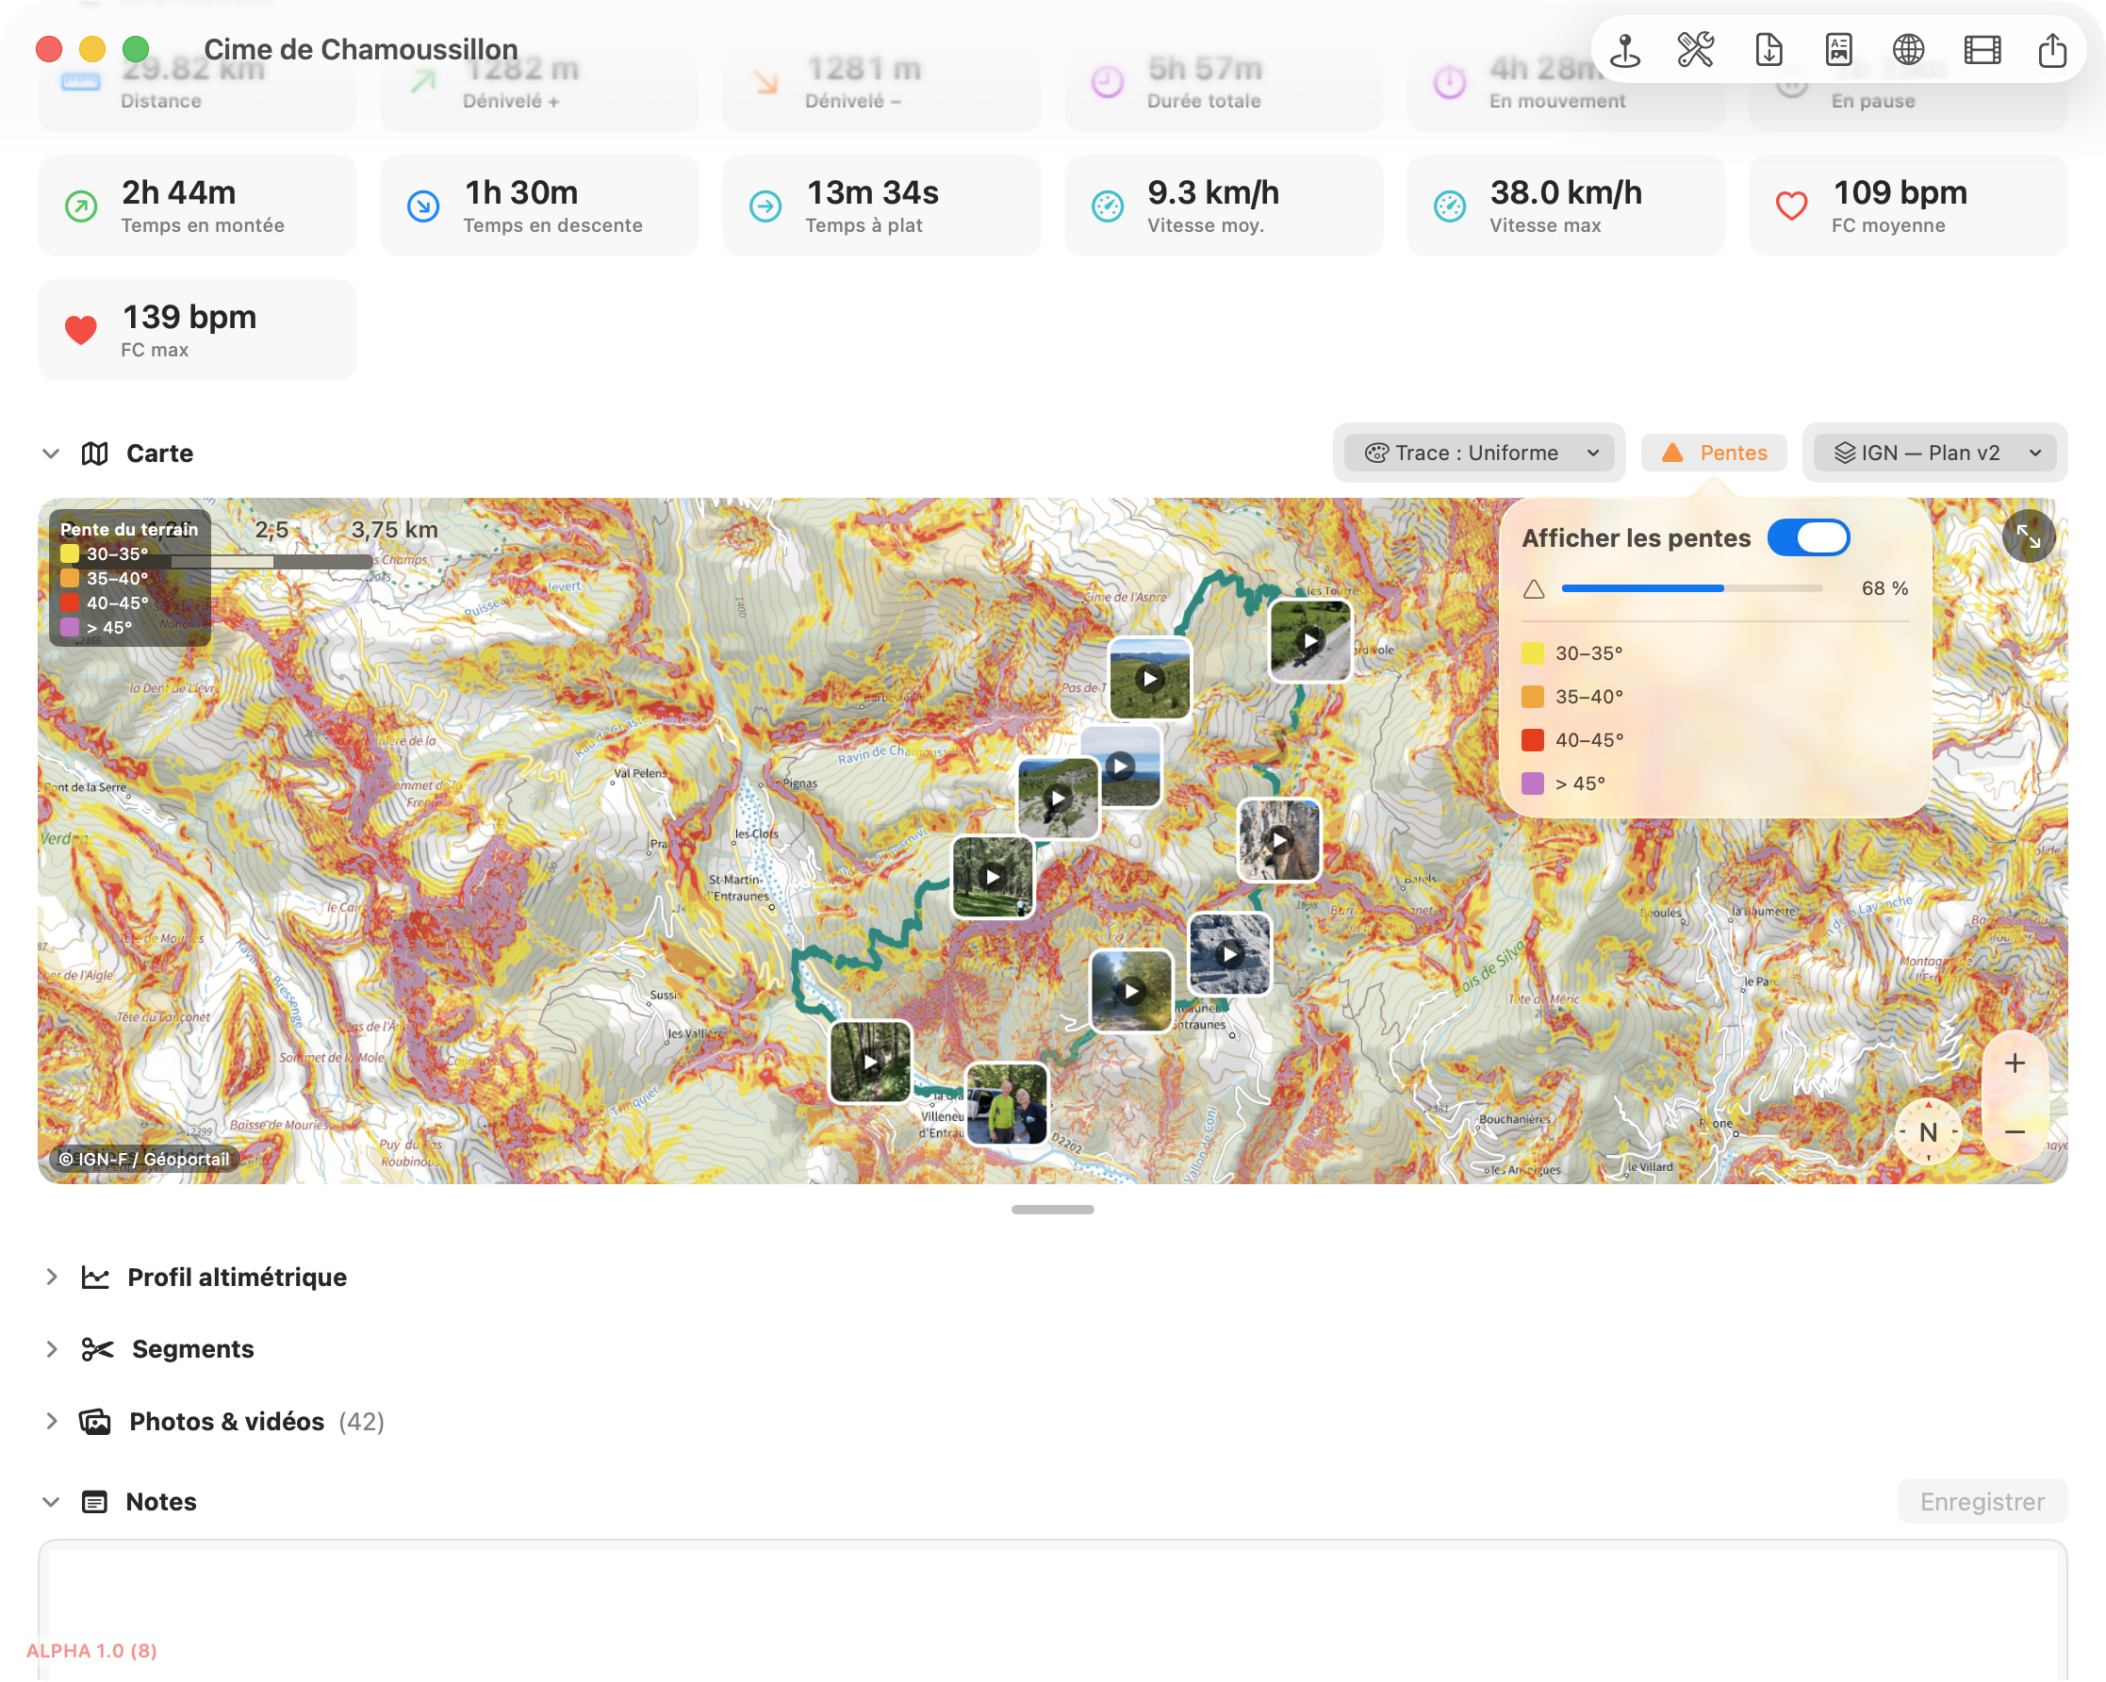Toggle the Pentes slope overlay button
The height and width of the screenshot is (1682, 2106).
tap(1714, 453)
